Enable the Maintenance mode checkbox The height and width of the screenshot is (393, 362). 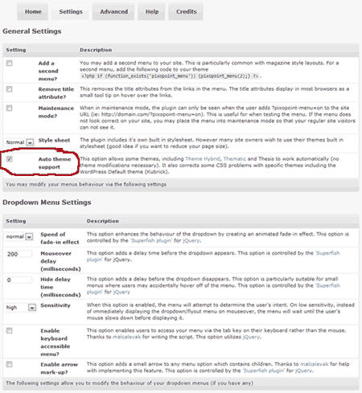coord(10,108)
